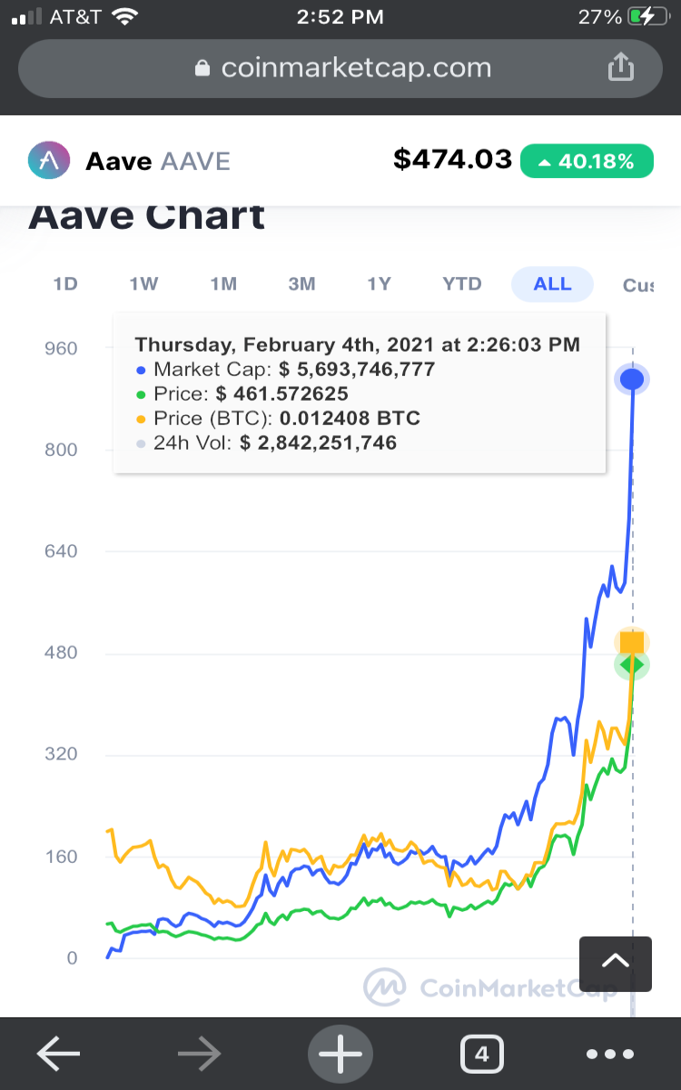Select the ALL chart range
681x1090 pixels.
coord(552,284)
